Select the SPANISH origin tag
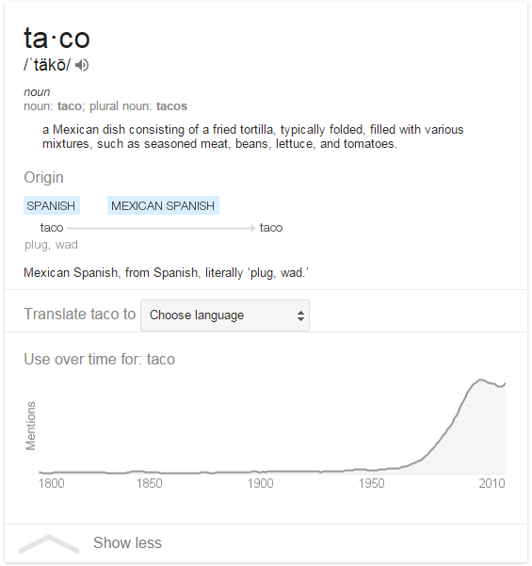Viewport: 532px width, 566px height. coord(52,205)
